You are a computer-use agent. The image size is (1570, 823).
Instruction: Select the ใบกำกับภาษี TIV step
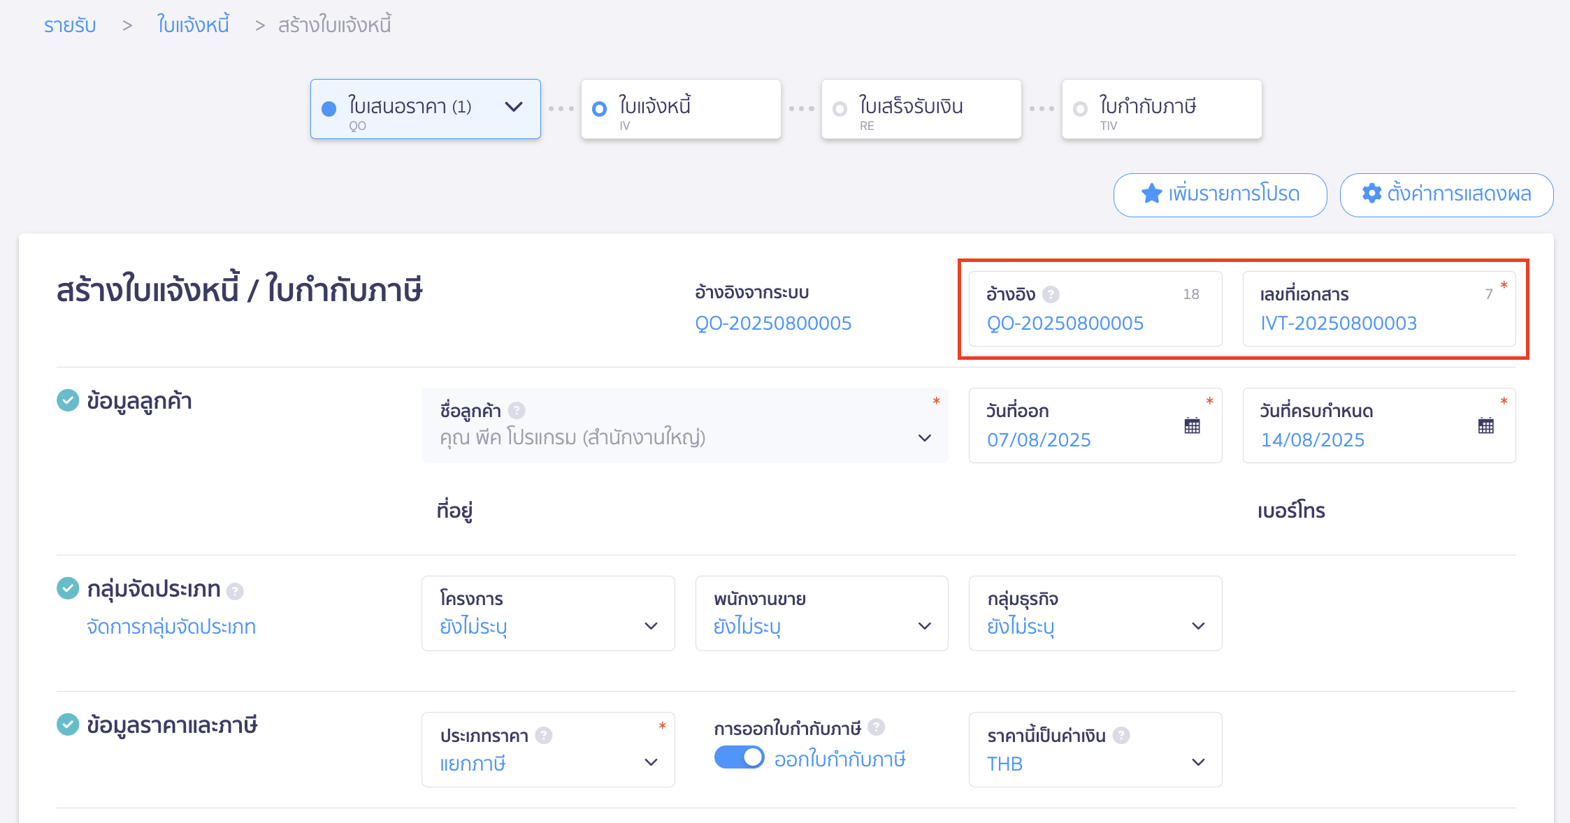pyautogui.click(x=1162, y=109)
